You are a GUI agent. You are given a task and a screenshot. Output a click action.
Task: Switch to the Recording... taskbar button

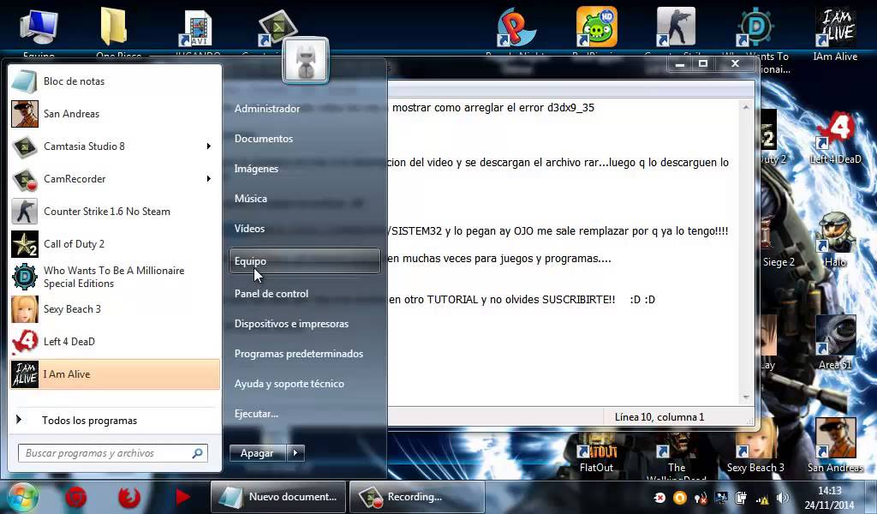tap(417, 497)
